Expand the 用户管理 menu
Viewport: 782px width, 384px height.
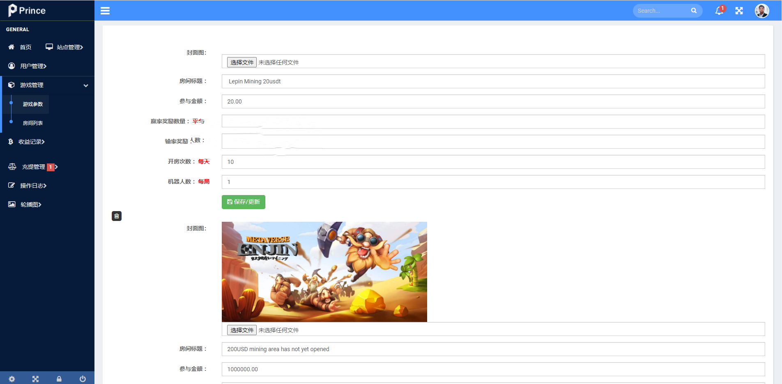pyautogui.click(x=33, y=66)
